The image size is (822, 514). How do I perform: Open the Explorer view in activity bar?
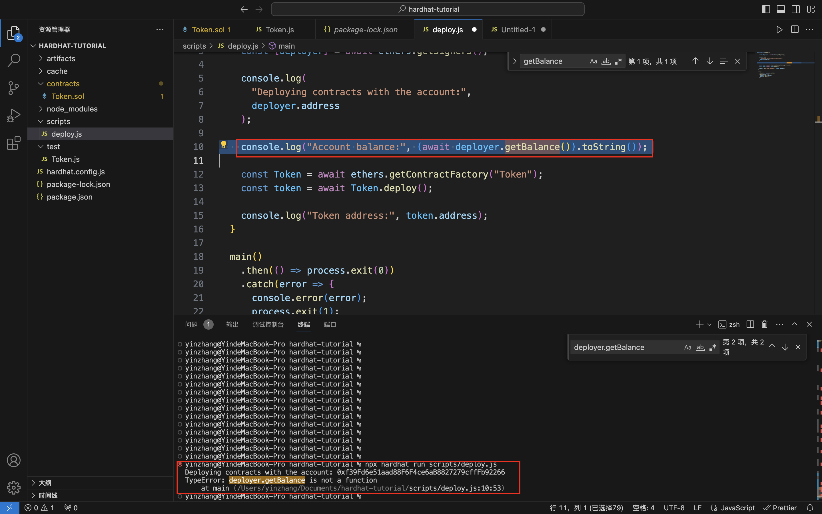click(x=14, y=33)
